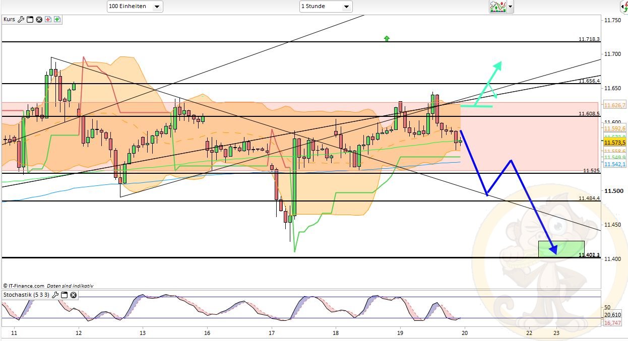Open Stochastik indicator settings wrench
The width and height of the screenshot is (628, 341).
coord(55,295)
